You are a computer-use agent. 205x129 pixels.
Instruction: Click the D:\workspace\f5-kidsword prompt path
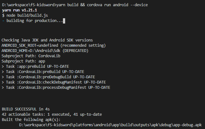29,5
